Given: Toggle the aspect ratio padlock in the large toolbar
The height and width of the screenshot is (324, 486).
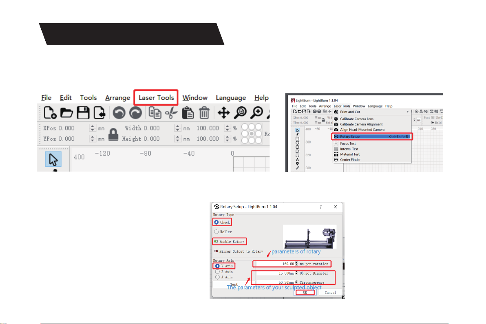Looking at the screenshot, I should point(113,134).
